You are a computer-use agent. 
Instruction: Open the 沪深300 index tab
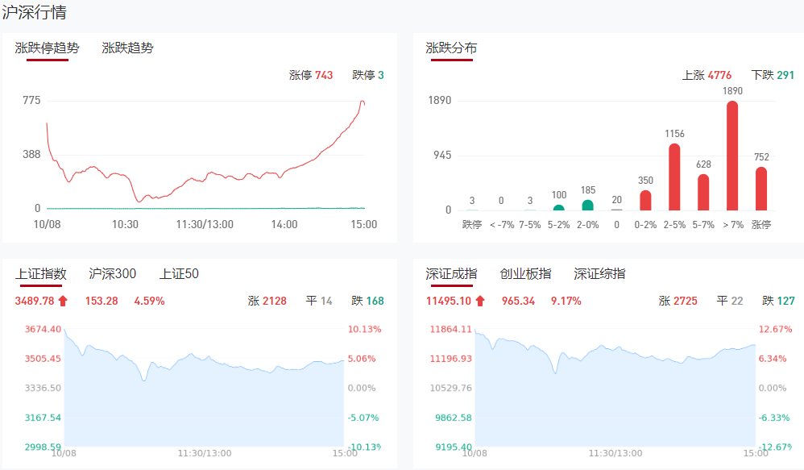[x=112, y=274]
